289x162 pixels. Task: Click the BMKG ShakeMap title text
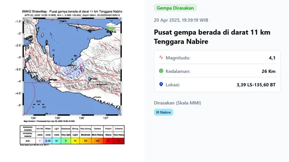click(x=72, y=11)
